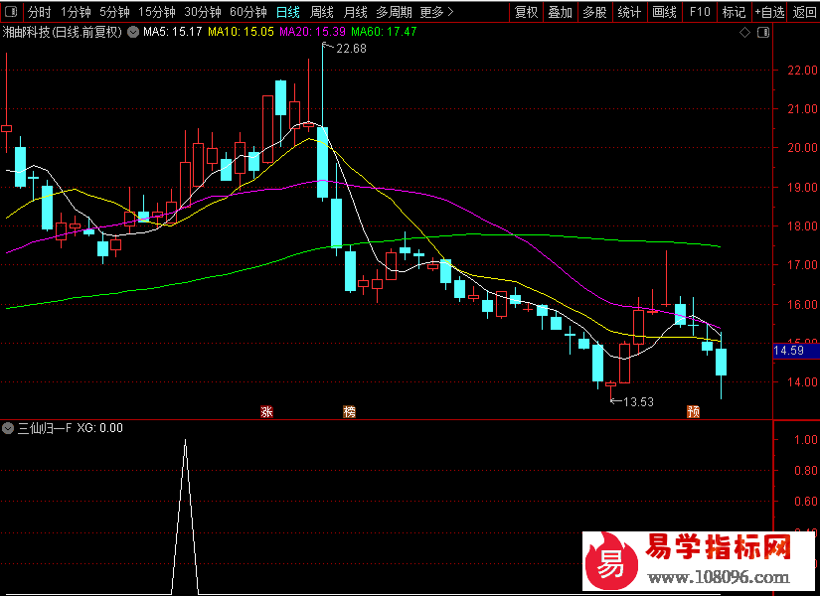Image resolution: width=820 pixels, height=596 pixels.
Task: Click the 13.53 low price label
Action: click(x=638, y=402)
